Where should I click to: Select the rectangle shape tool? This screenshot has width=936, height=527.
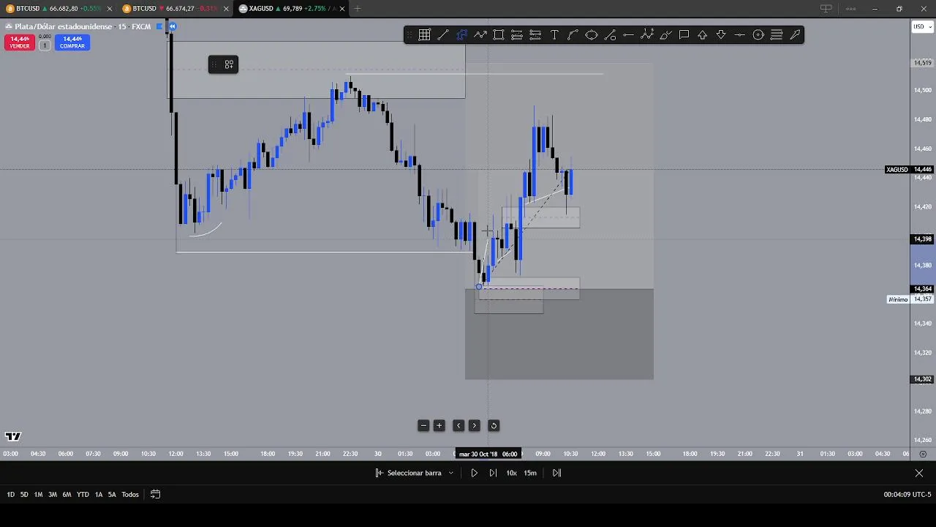point(499,35)
